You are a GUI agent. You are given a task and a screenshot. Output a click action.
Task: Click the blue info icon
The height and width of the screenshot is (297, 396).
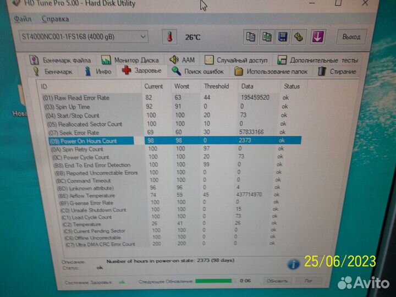pos(294,264)
